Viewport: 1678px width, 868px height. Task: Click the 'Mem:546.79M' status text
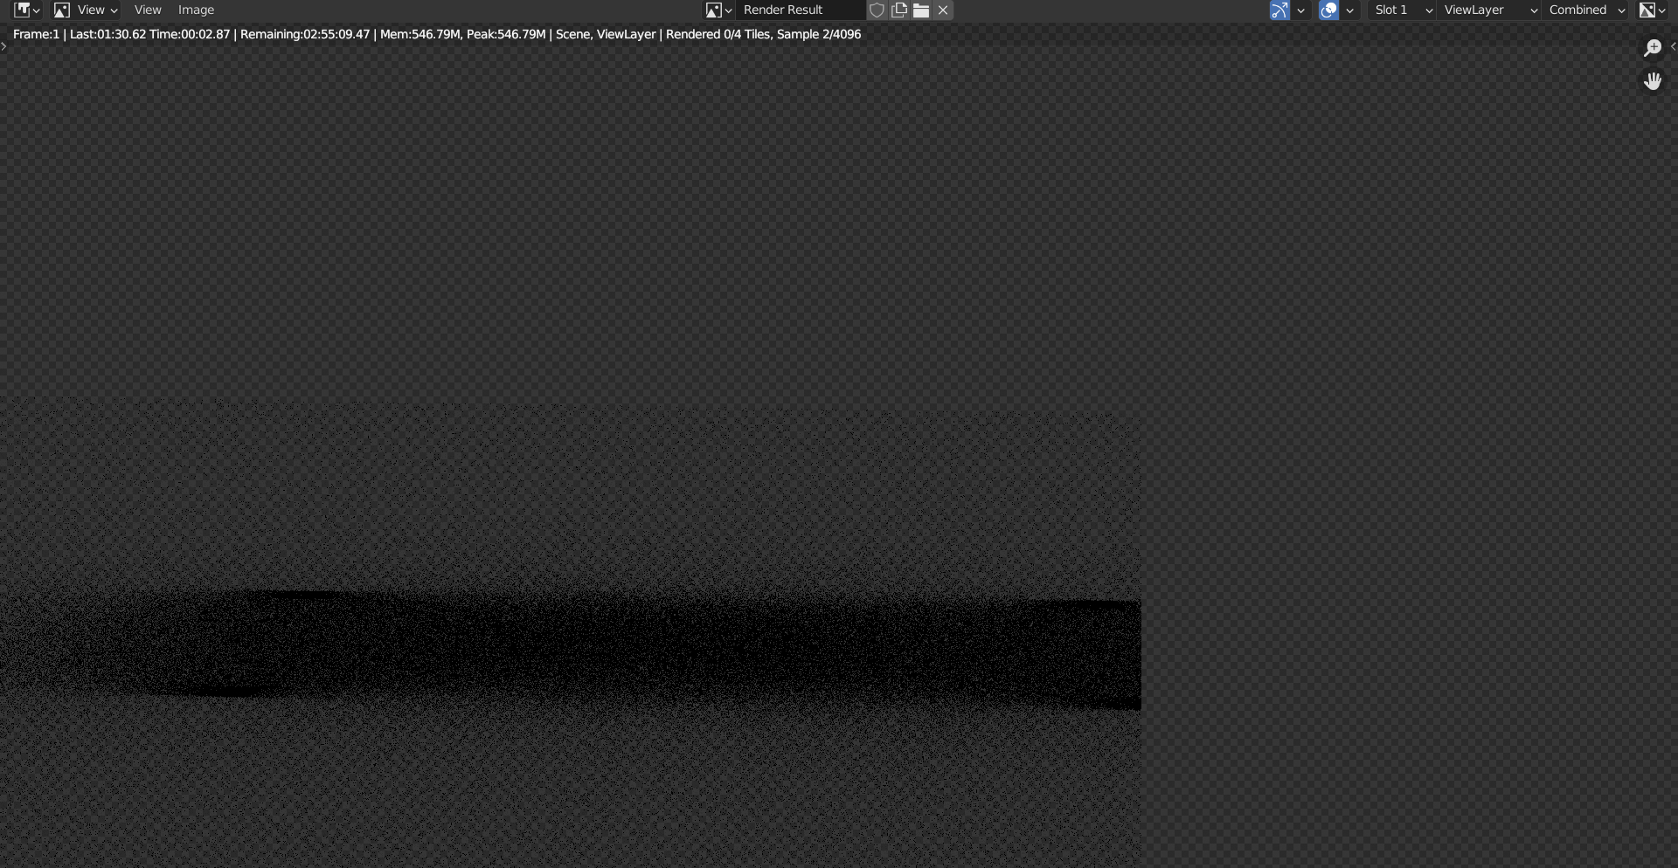pos(419,34)
